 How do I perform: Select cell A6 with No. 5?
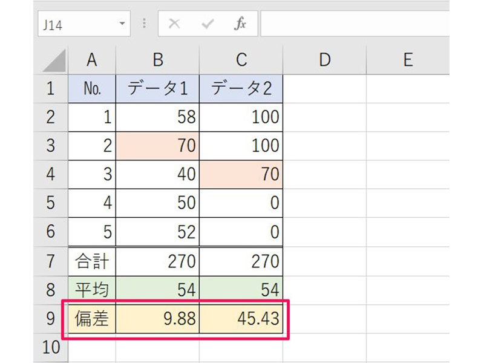[x=92, y=232]
